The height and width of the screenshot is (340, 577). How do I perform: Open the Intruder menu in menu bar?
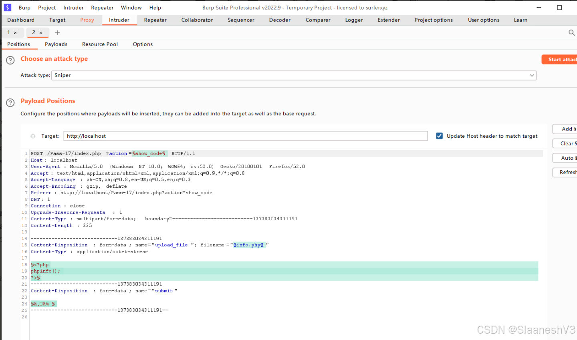[74, 8]
